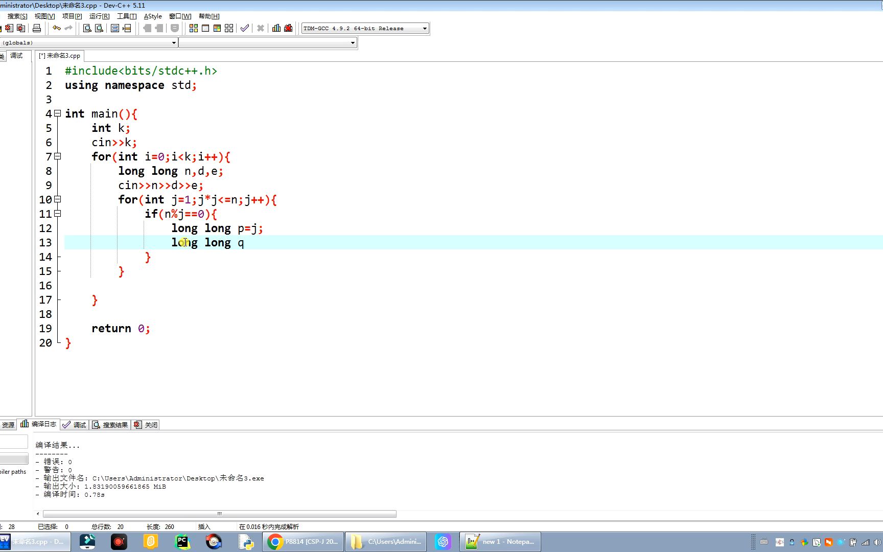
Task: Click the stop execution X icon
Action: (x=261, y=28)
